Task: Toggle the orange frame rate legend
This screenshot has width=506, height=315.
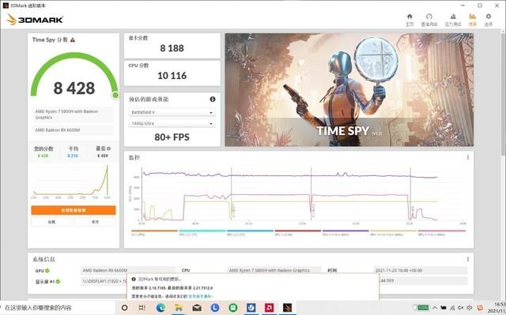Action: pos(154,233)
